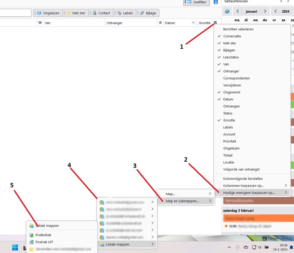Open the Windows Start menu
The height and width of the screenshot is (253, 294).
15,247
